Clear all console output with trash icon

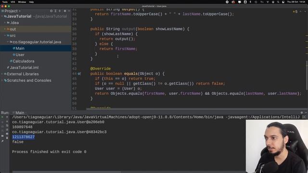pyautogui.click(x=7, y=138)
